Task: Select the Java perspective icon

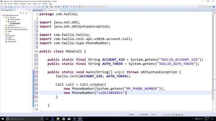Action: point(214,7)
